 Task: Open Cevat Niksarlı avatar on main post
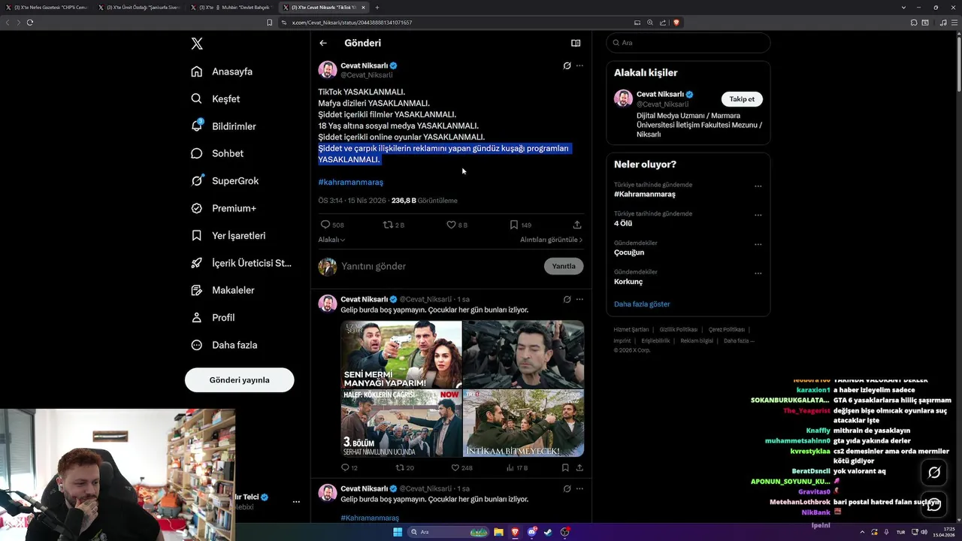(x=328, y=70)
